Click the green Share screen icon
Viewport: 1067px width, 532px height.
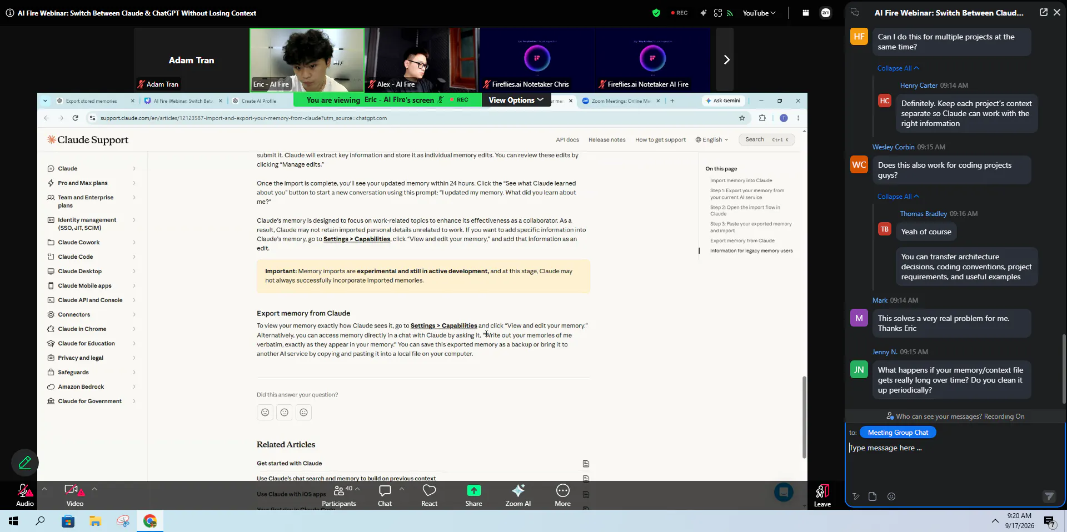473,491
